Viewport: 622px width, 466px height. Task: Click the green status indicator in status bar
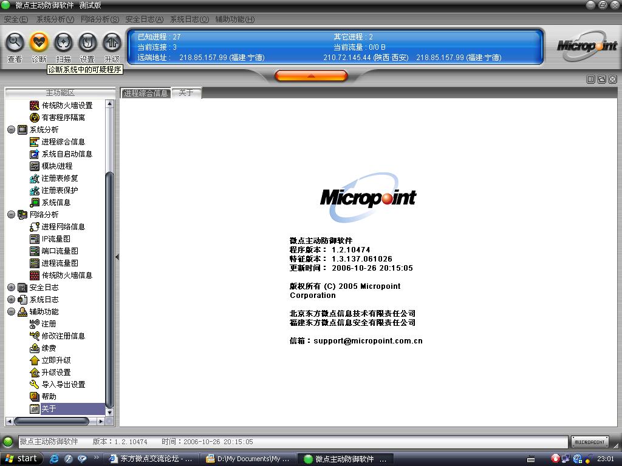pyautogui.click(x=7, y=442)
